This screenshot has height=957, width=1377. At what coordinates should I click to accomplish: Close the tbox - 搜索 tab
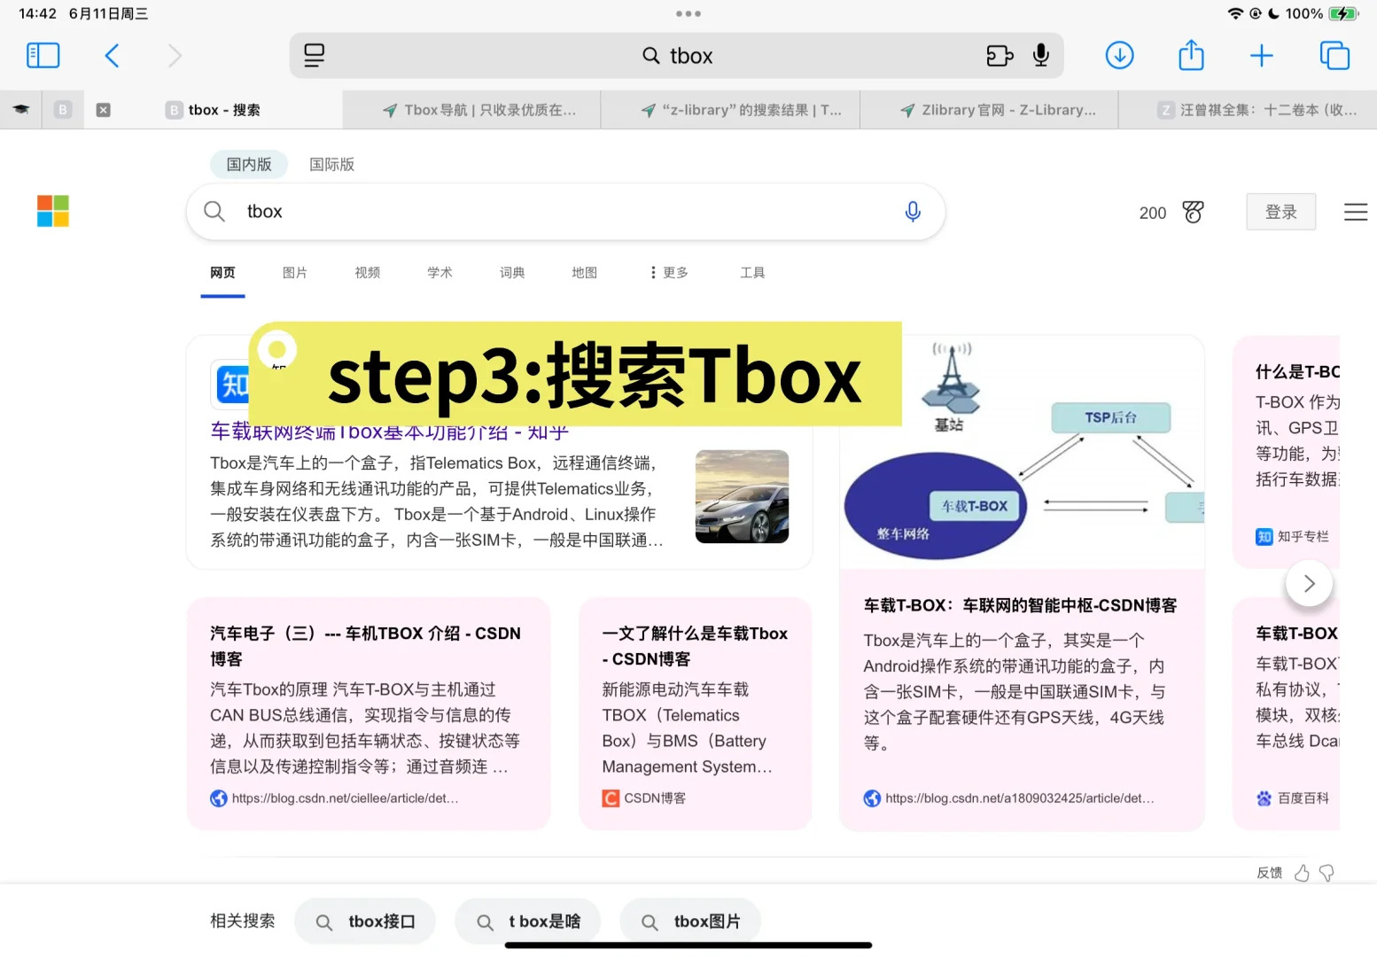[x=104, y=110]
